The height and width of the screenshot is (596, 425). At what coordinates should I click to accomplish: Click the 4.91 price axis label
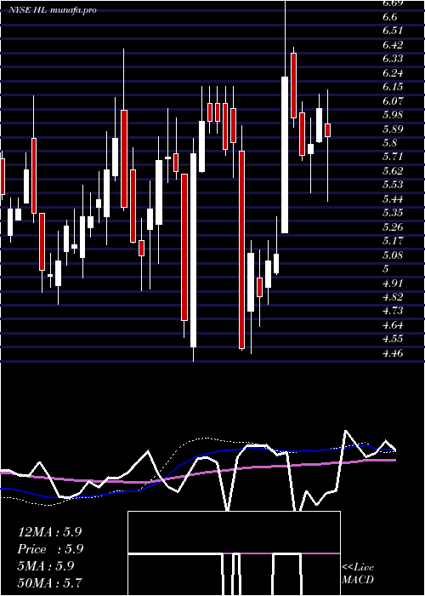[393, 284]
